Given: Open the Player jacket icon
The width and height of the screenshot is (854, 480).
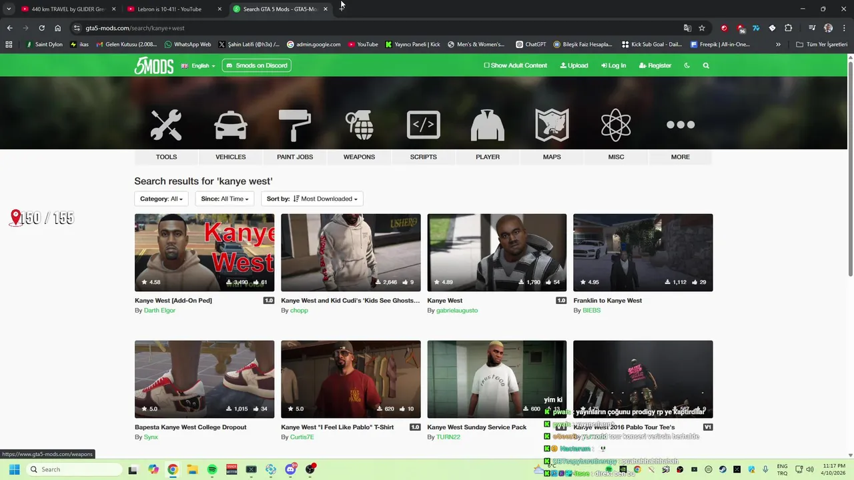Looking at the screenshot, I should (488, 125).
